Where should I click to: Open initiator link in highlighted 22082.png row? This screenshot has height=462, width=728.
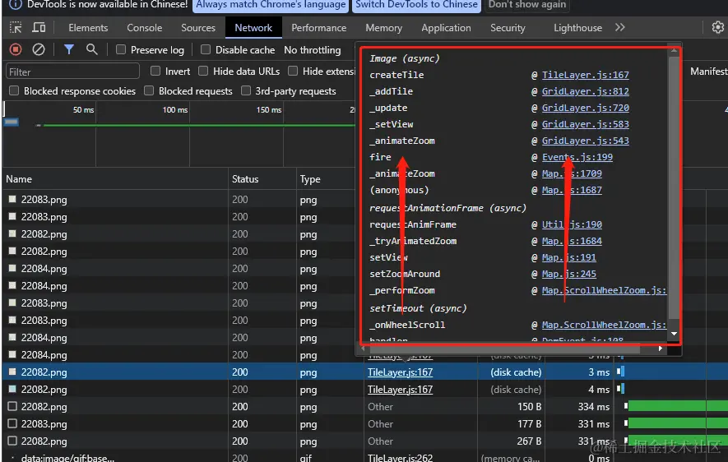[400, 372]
